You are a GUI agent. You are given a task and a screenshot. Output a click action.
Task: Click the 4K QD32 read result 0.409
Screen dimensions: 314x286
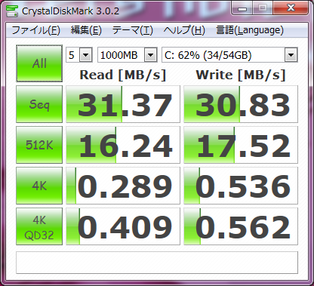(123, 226)
